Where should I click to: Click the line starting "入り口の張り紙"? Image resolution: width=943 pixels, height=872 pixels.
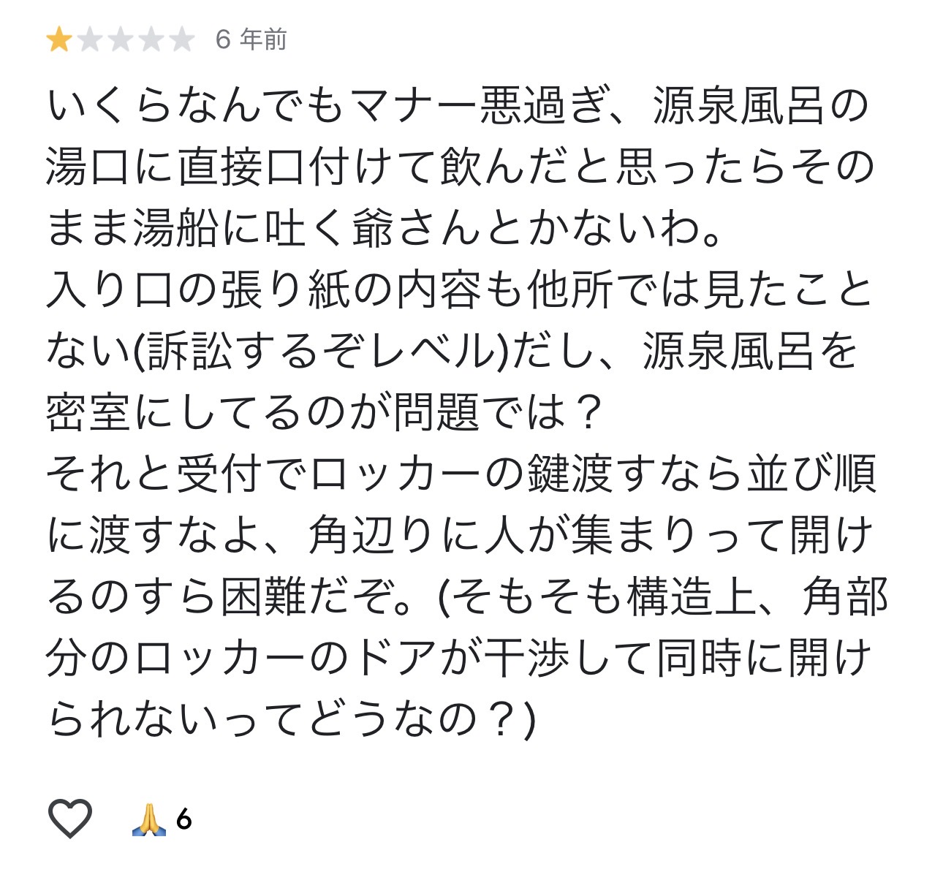(460, 290)
